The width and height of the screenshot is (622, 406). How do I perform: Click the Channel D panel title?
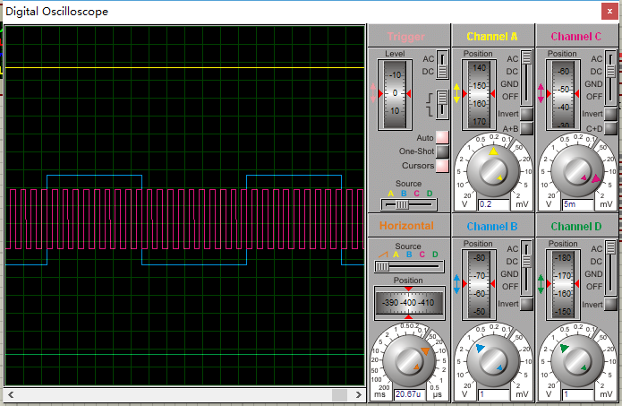(x=576, y=227)
